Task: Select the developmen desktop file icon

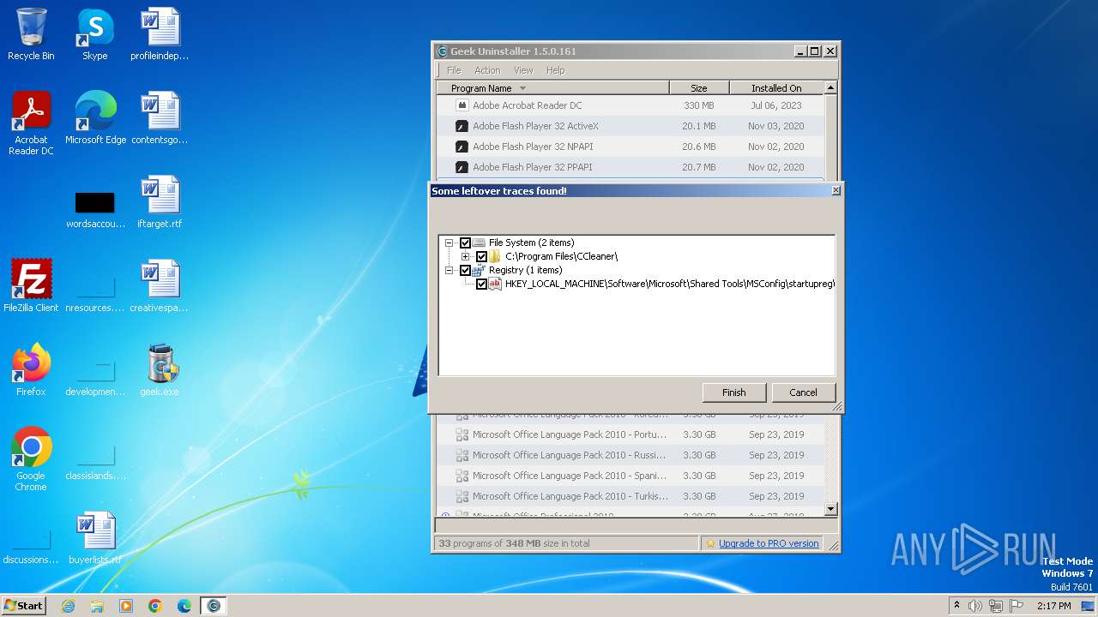Action: 95,375
